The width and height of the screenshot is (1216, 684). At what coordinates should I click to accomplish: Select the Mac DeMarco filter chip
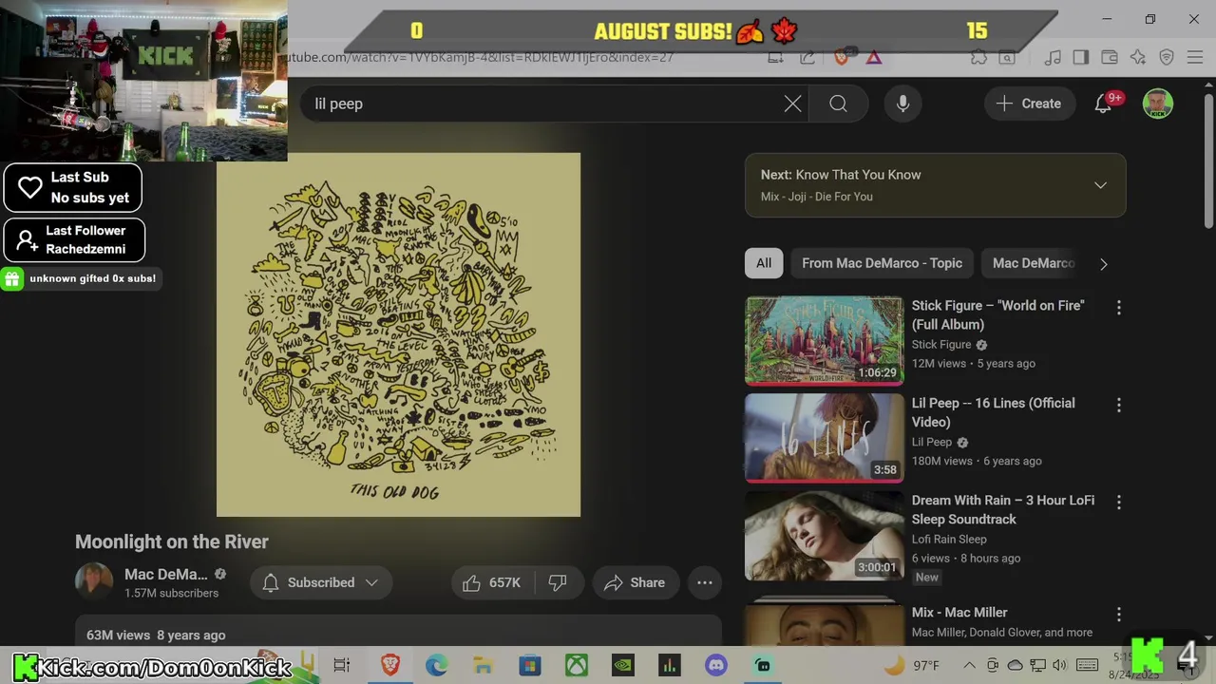point(1034,263)
